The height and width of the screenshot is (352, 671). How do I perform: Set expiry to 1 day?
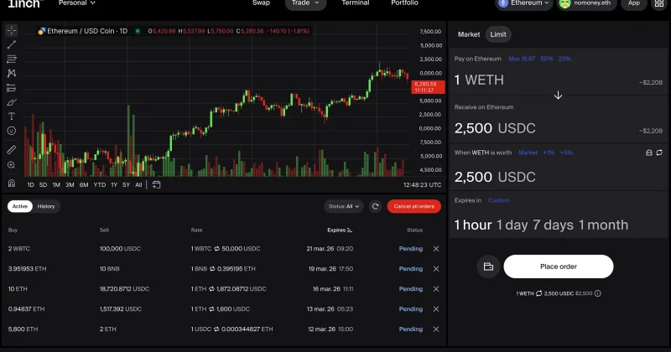click(x=512, y=225)
